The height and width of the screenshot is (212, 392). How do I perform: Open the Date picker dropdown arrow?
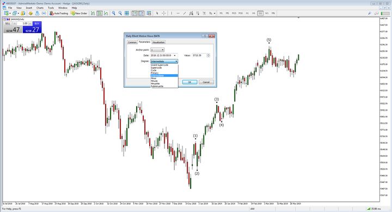click(x=175, y=55)
